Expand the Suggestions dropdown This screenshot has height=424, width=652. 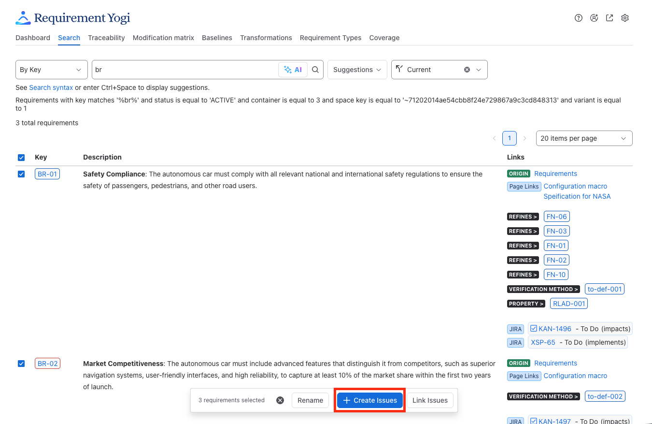click(x=357, y=70)
